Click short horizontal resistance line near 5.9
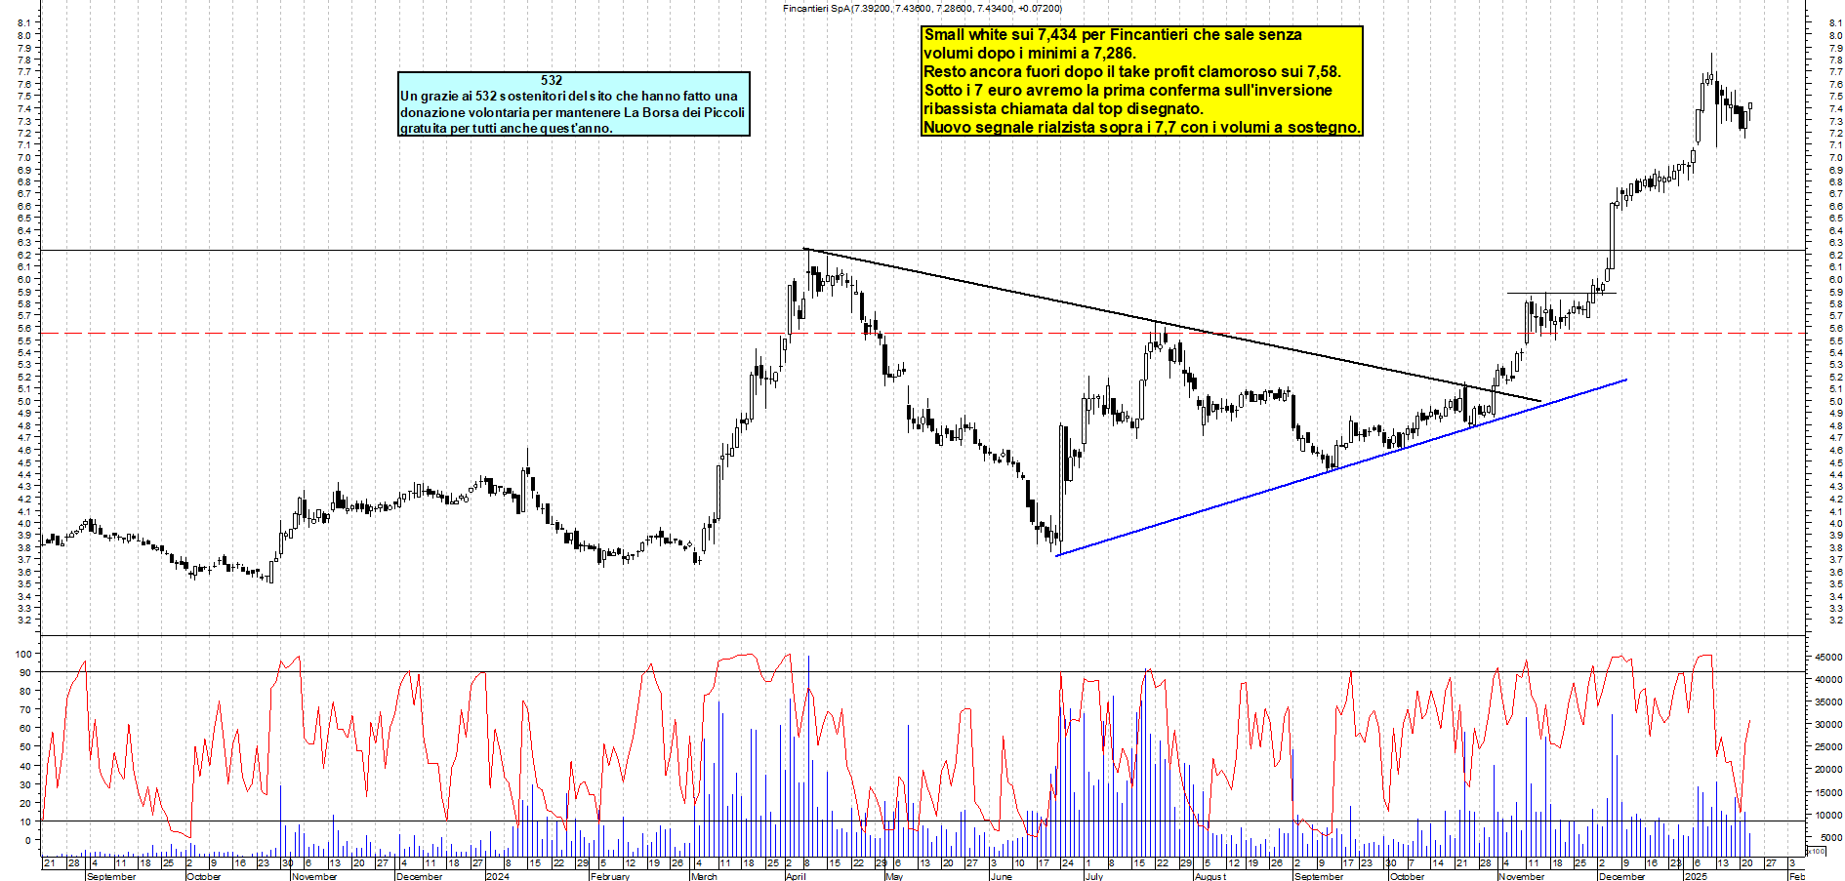The height and width of the screenshot is (881, 1845). [x=1561, y=293]
